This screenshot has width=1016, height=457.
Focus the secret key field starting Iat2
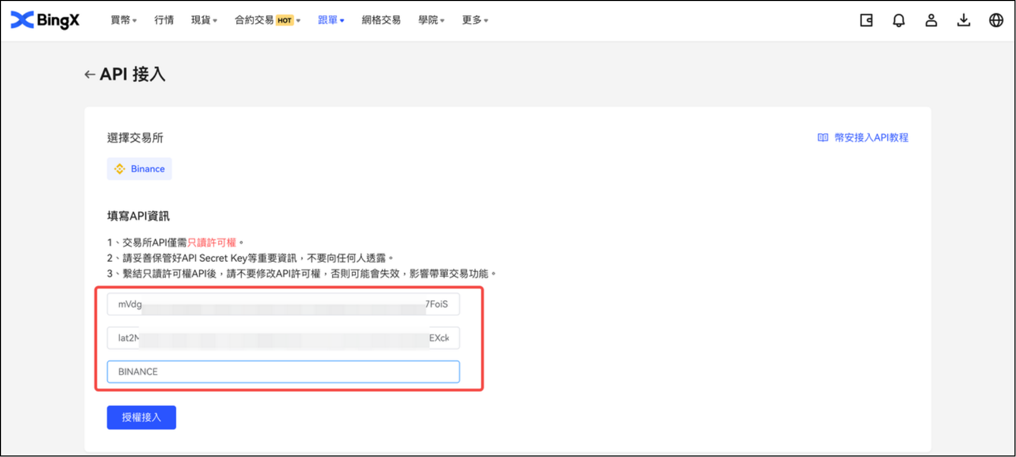[x=283, y=338]
